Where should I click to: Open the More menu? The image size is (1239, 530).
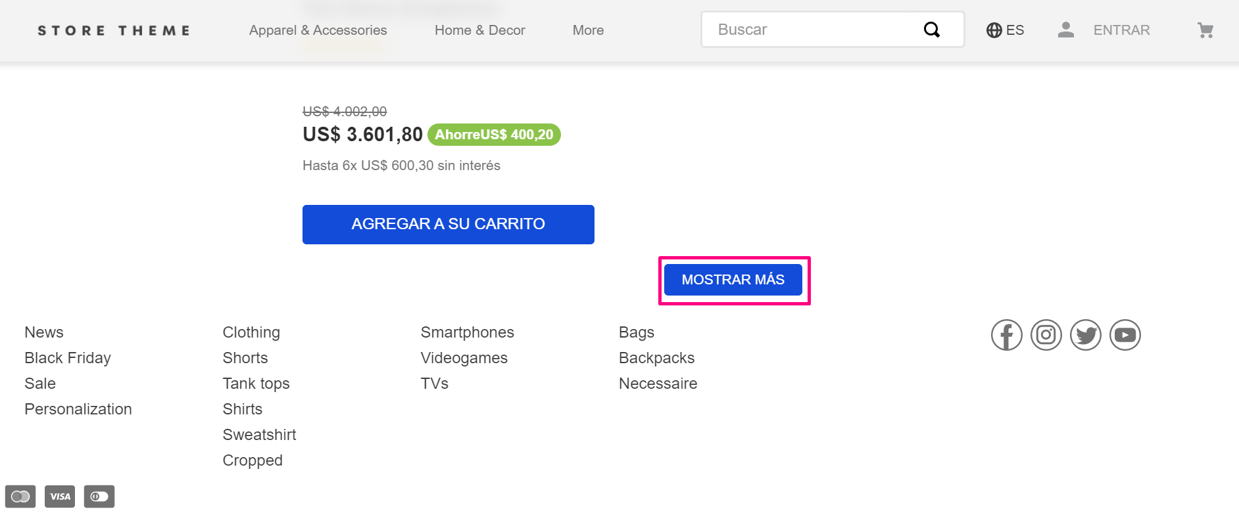click(588, 30)
